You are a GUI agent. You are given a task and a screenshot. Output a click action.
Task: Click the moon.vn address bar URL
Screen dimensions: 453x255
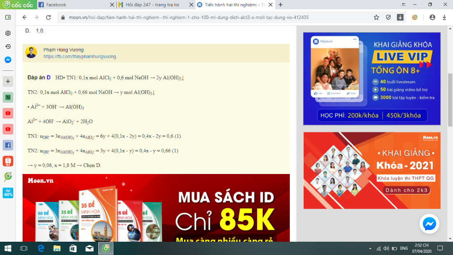point(188,17)
